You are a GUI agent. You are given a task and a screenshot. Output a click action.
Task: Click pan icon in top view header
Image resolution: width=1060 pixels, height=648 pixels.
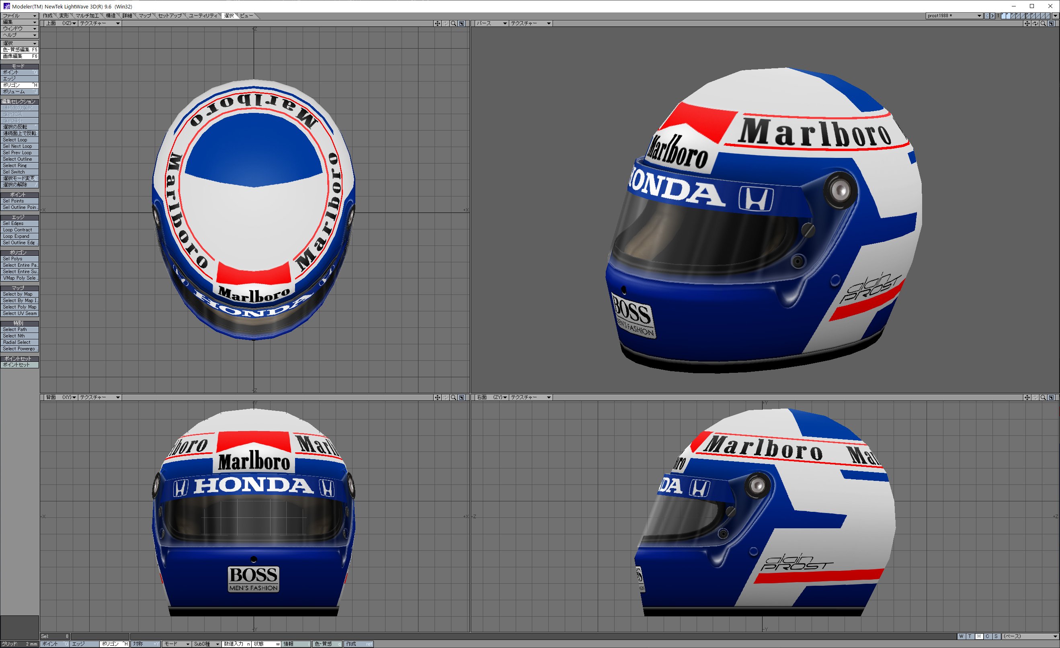[437, 24]
